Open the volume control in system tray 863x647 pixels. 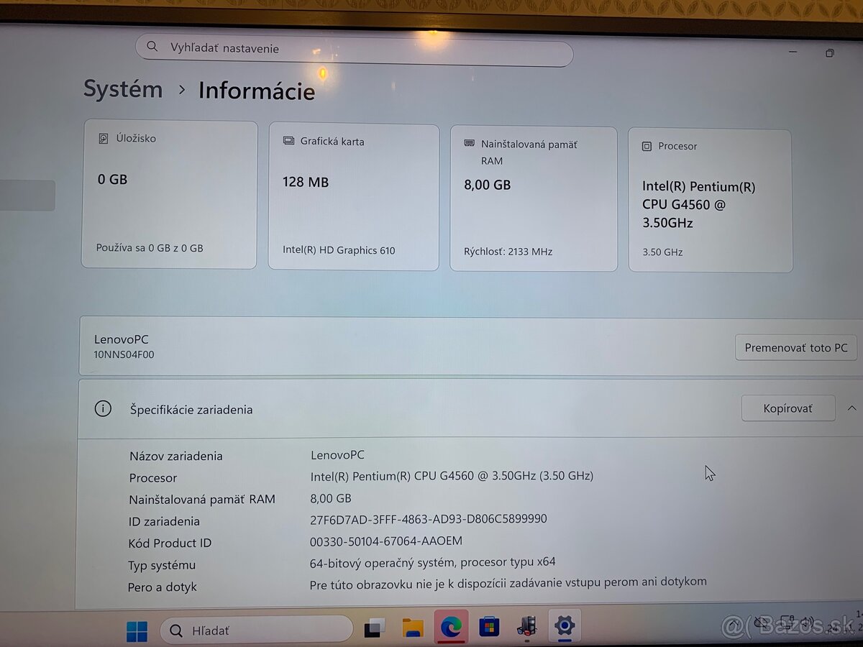[807, 623]
